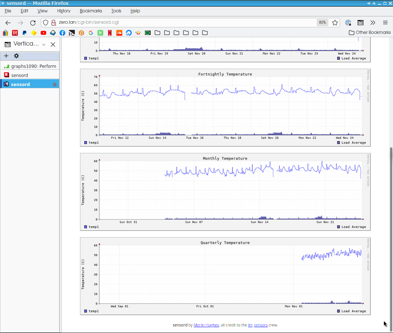Expand the Vertical Tabs sidebar switcher dropdown
Screen dimensions: 393x333
[44, 44]
